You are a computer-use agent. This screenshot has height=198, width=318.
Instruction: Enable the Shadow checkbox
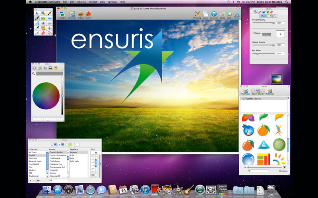253,33
